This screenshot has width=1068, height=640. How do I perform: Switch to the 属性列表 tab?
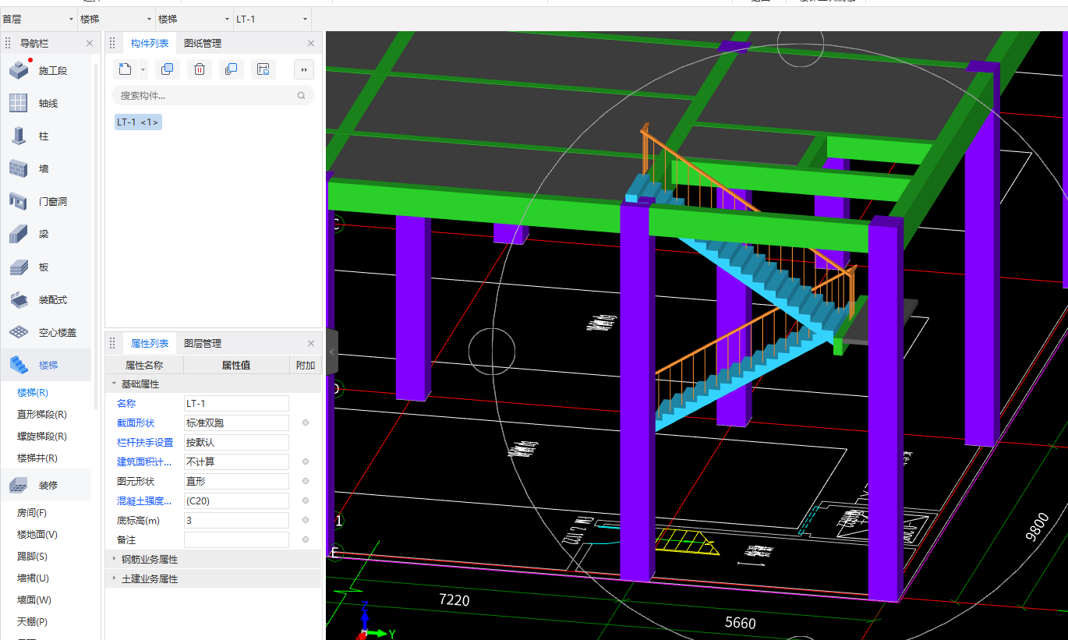[x=150, y=344]
